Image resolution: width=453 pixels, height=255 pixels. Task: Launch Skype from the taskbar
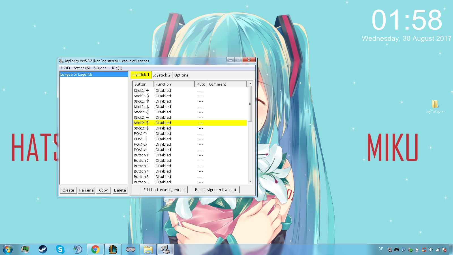point(60,249)
